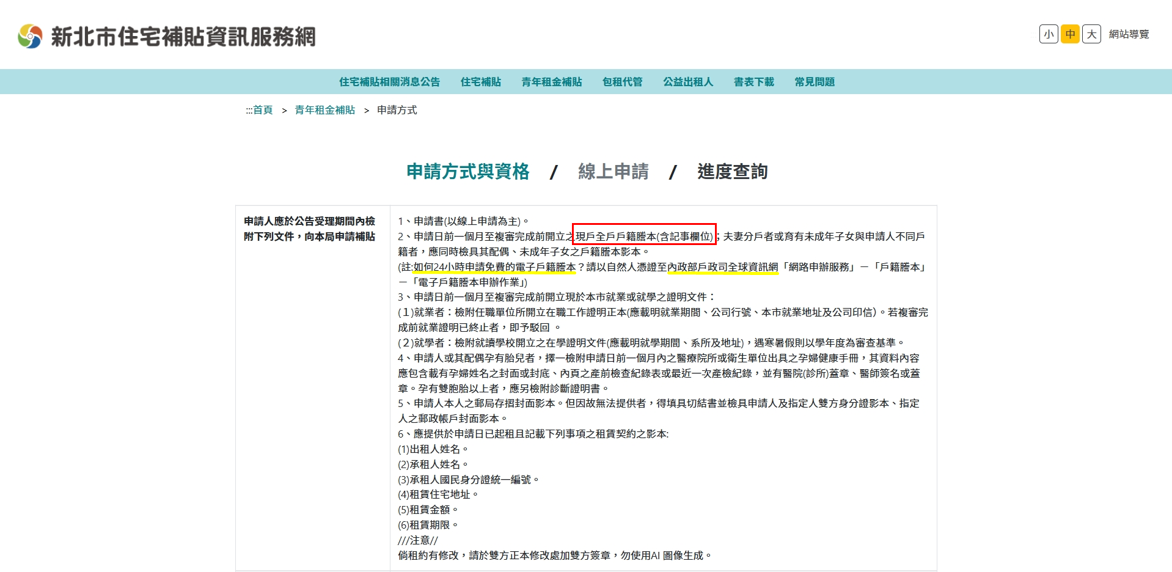Click the line (2)承租人姓名
Screen dimensions: 1172x572
[433, 464]
